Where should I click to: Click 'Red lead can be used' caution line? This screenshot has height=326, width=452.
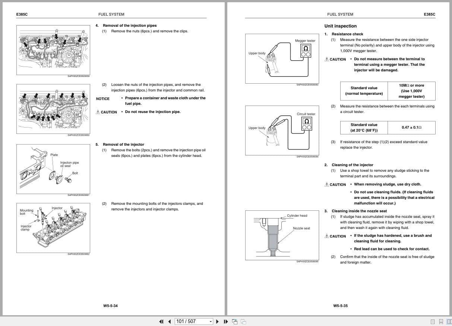(x=392, y=249)
